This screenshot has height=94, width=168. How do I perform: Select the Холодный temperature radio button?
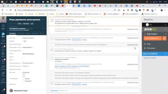(23, 81)
